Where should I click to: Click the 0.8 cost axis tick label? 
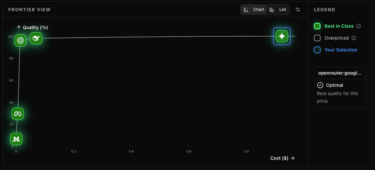coord(247,152)
